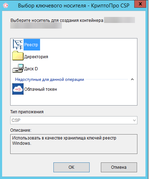
Task: Click the КриптоПро logo in the title bar
Action: [x=6, y=5]
